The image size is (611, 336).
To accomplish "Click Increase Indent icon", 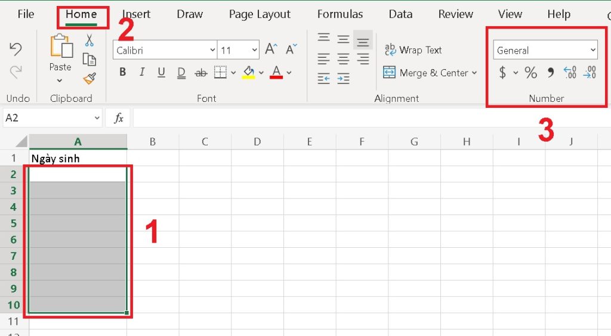I will [343, 79].
